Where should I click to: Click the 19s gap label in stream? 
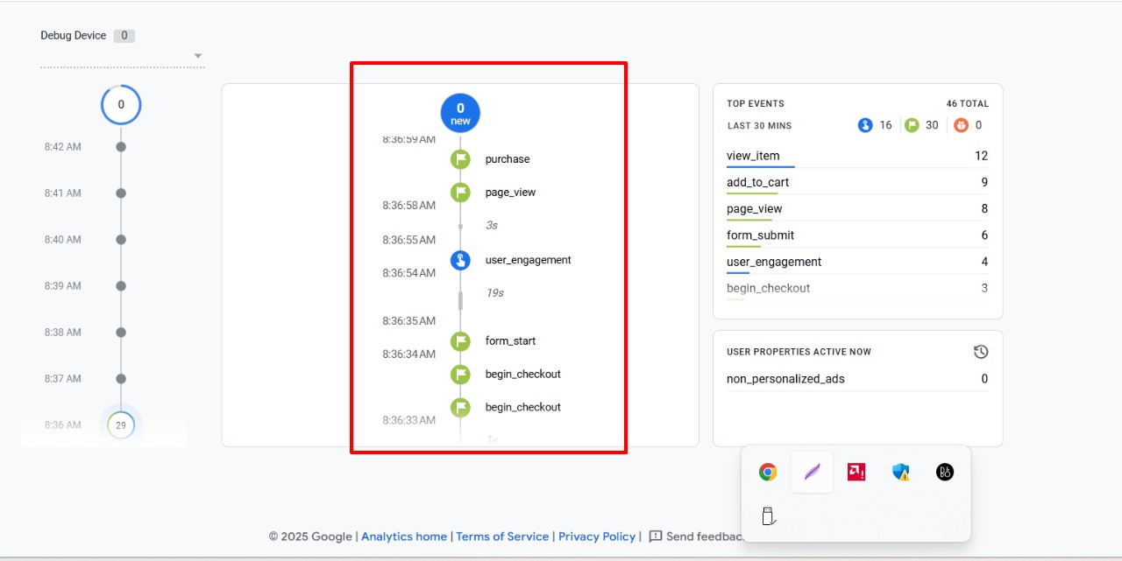(x=495, y=293)
